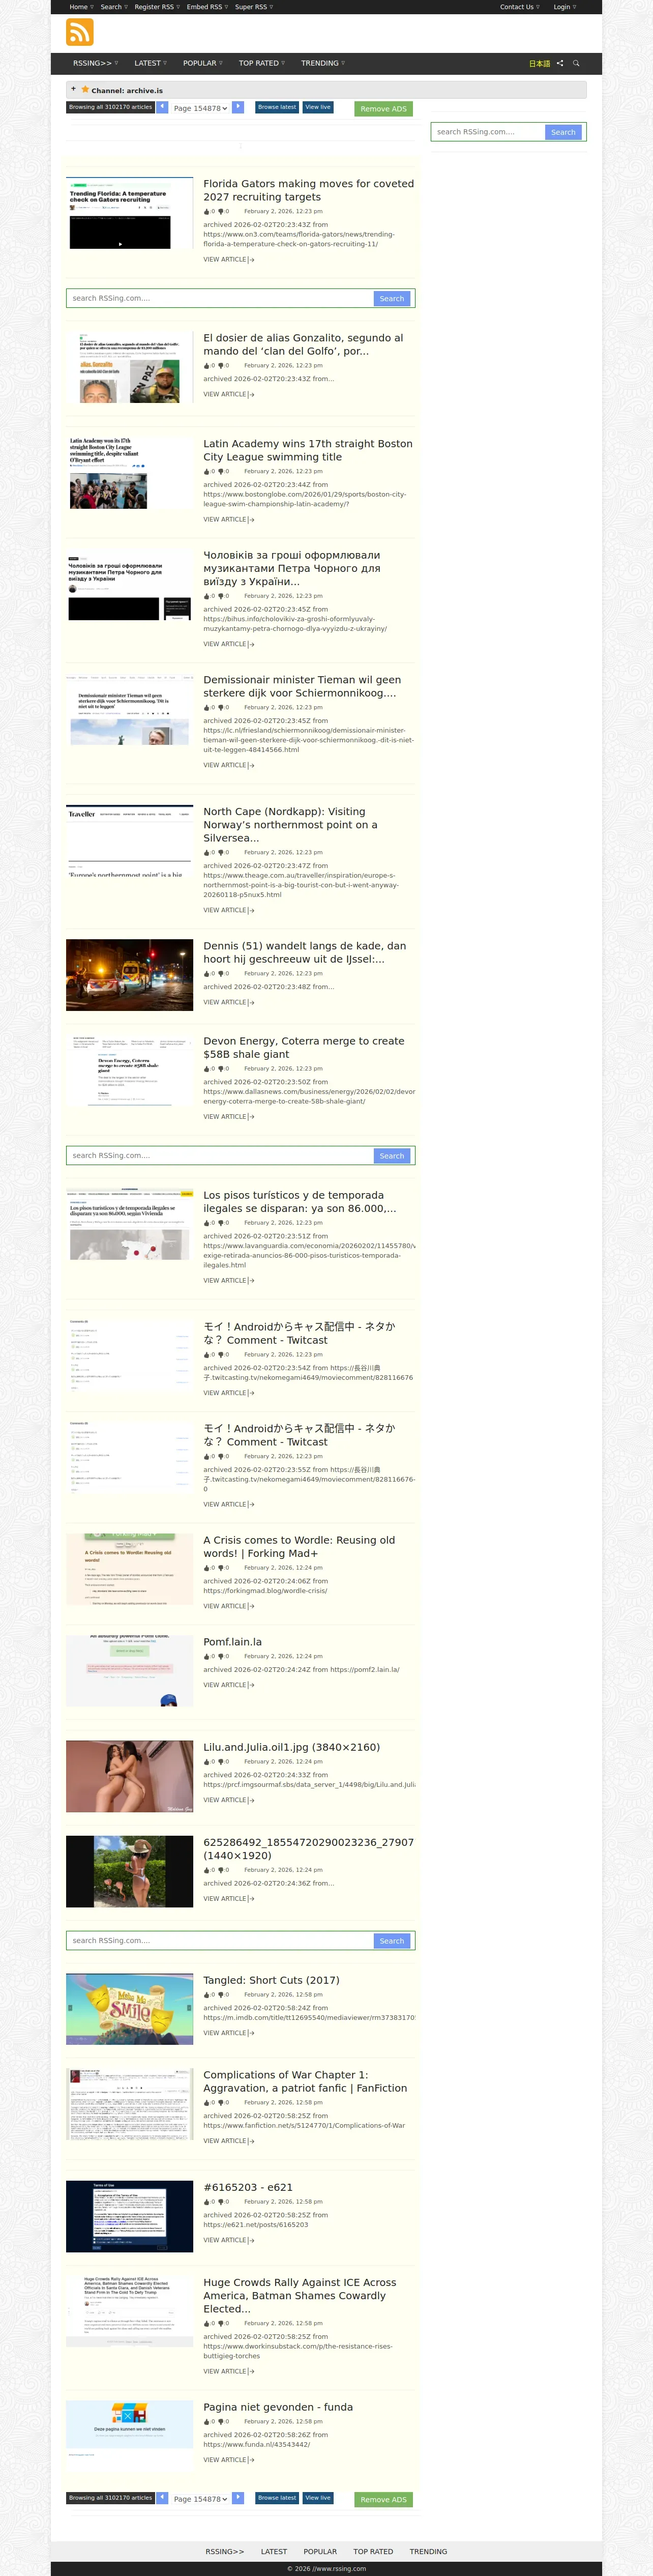Screen dimensions: 653x2576
Task: Click the footer LATEST link
Action: coord(273,2551)
